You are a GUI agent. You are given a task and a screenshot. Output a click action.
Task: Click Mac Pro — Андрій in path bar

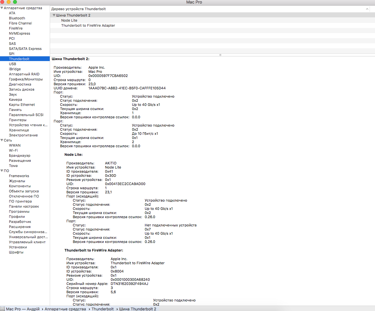pos(23,309)
